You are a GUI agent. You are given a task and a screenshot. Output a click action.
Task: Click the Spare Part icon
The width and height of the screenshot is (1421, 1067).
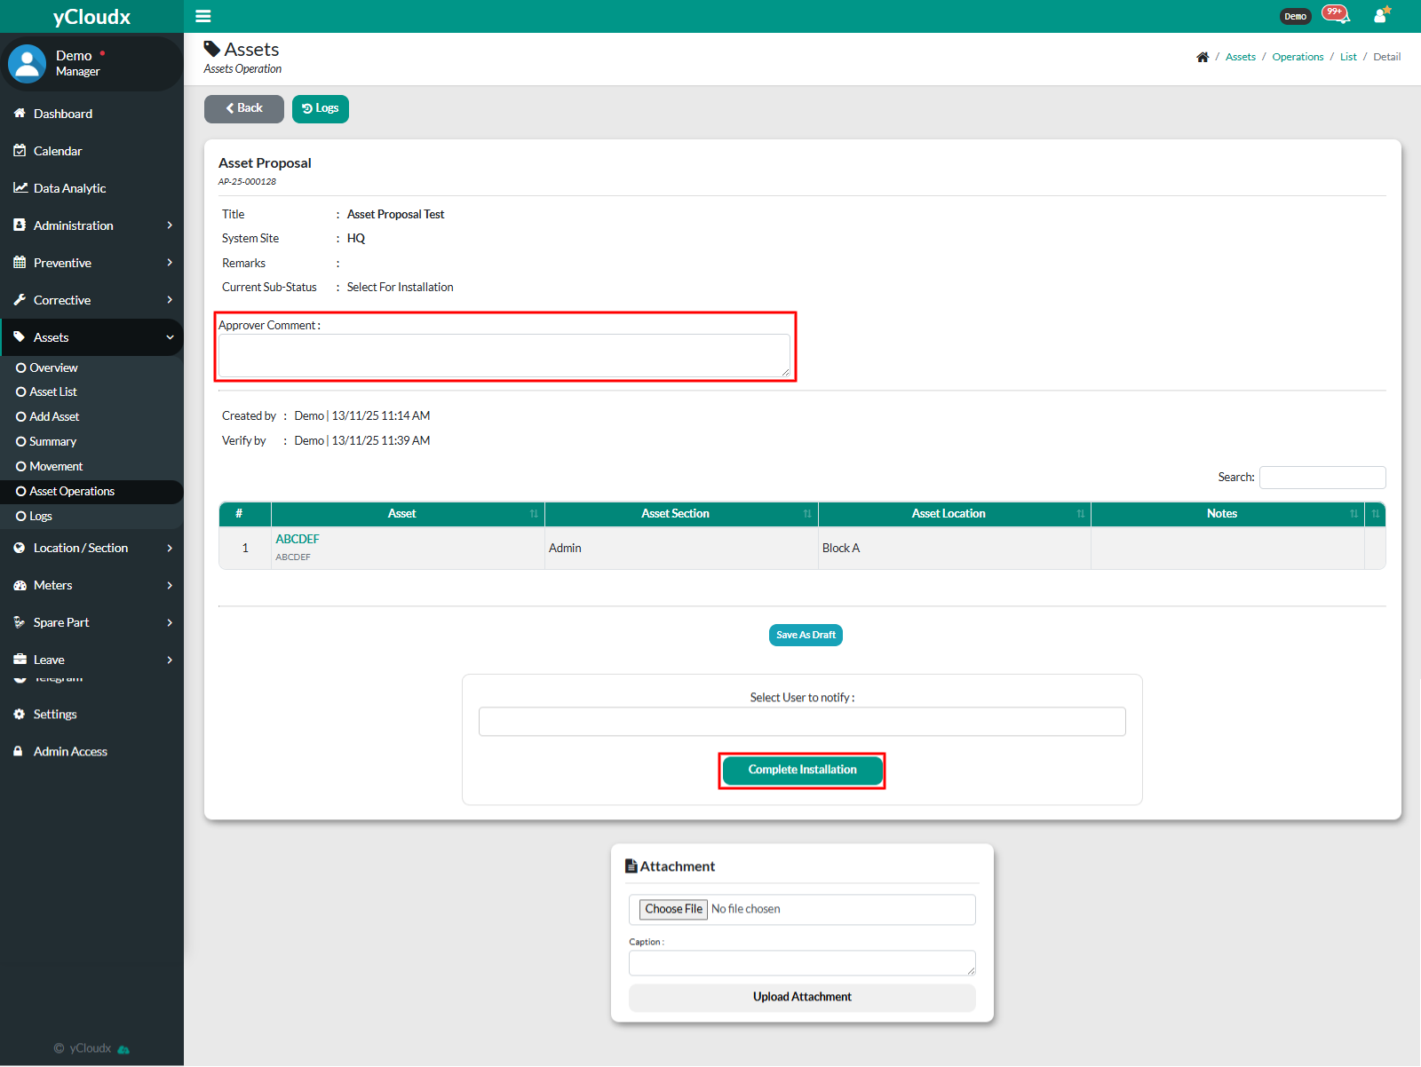pyautogui.click(x=20, y=622)
